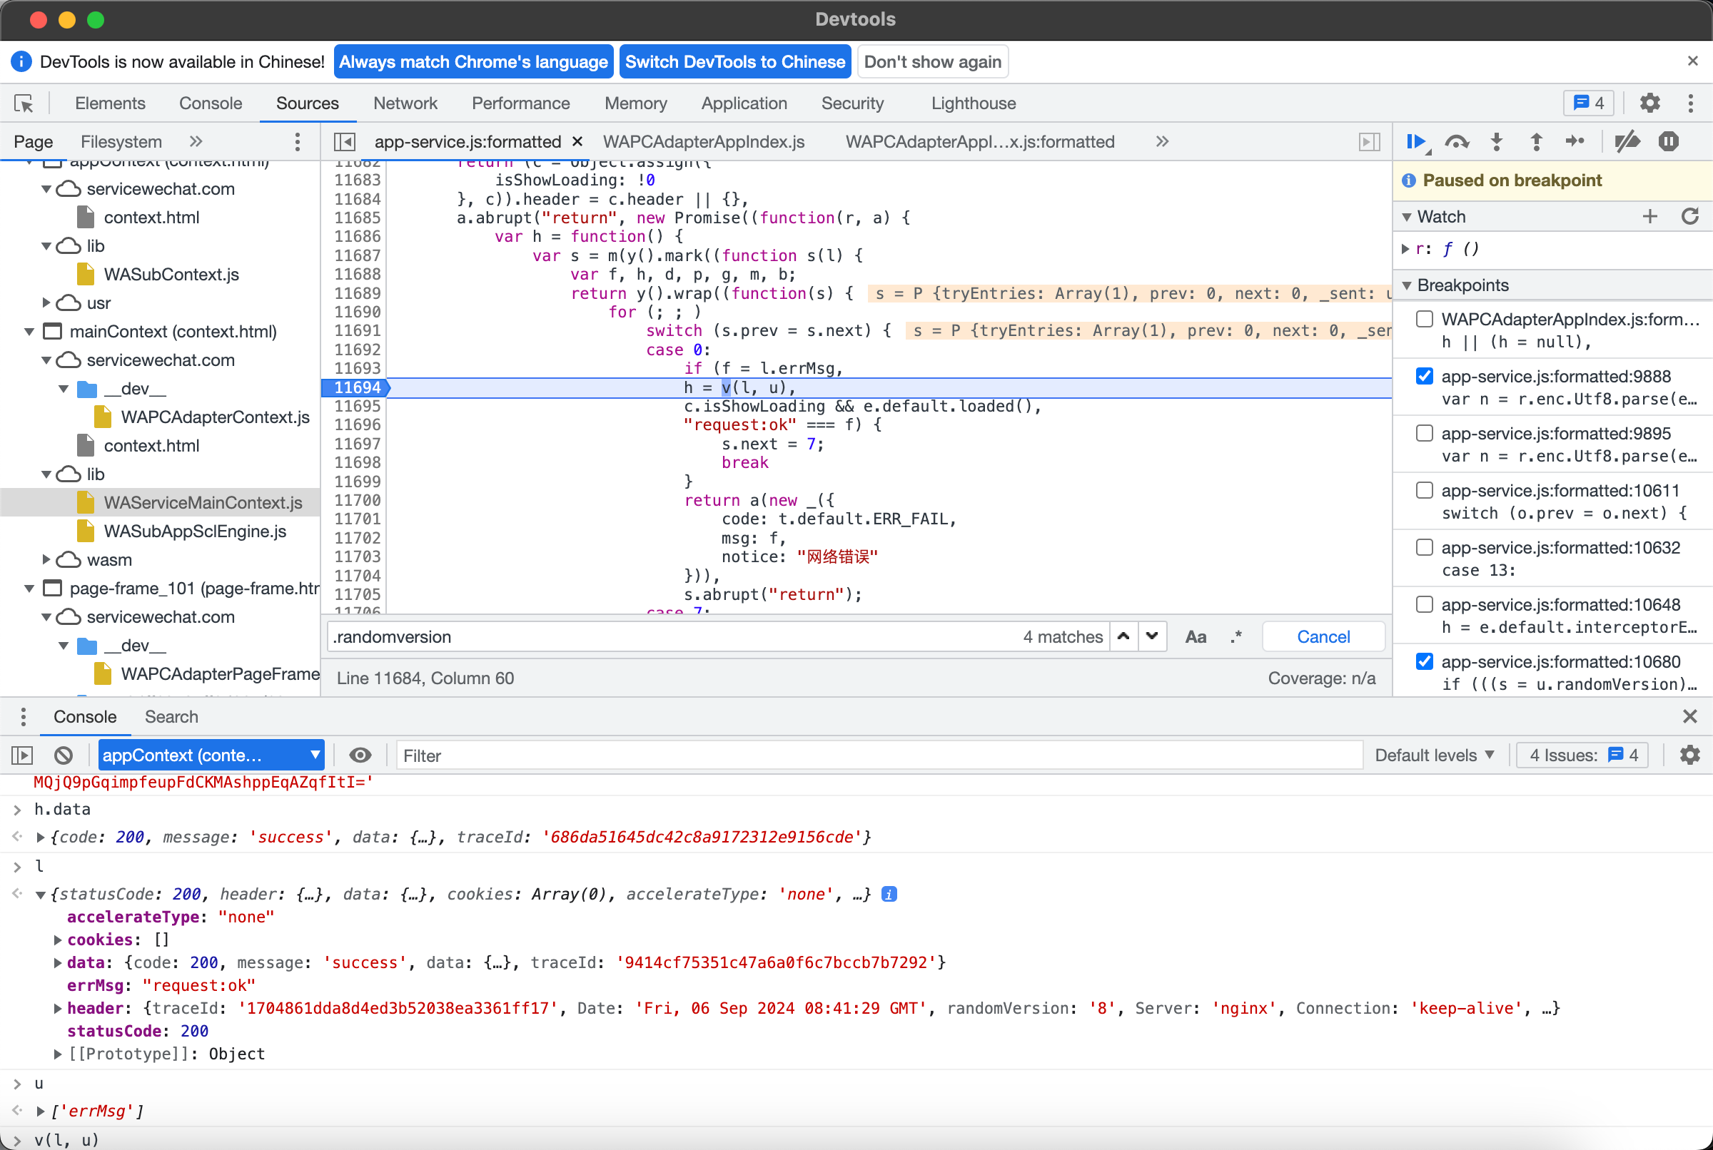1713x1150 pixels.
Task: Step out of current function
Action: [x=1536, y=141]
